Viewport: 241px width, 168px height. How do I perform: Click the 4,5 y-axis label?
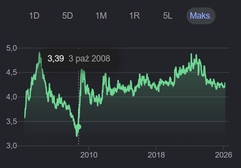click(x=12, y=72)
